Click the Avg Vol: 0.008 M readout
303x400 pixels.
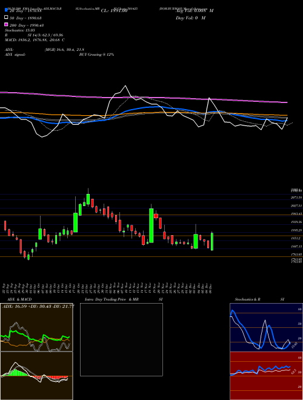(195, 11)
